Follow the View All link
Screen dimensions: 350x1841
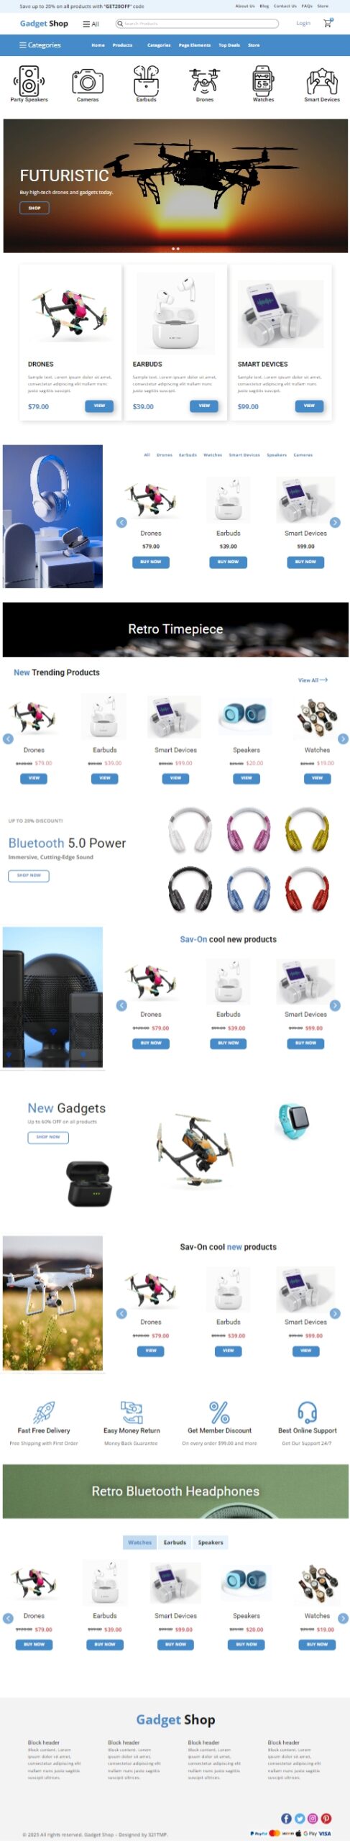pyautogui.click(x=313, y=679)
